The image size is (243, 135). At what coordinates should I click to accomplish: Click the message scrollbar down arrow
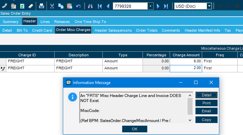click(x=190, y=120)
